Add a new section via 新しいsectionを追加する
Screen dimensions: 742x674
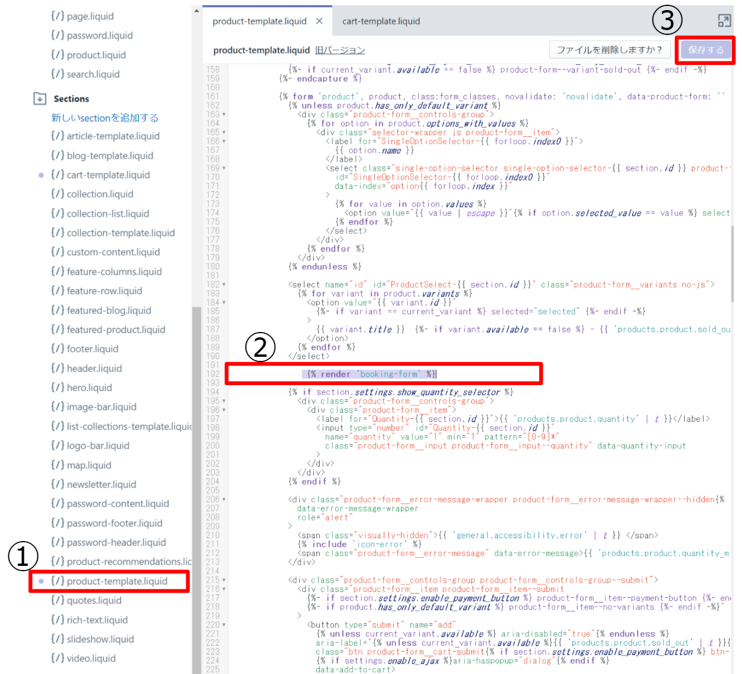click(x=105, y=118)
